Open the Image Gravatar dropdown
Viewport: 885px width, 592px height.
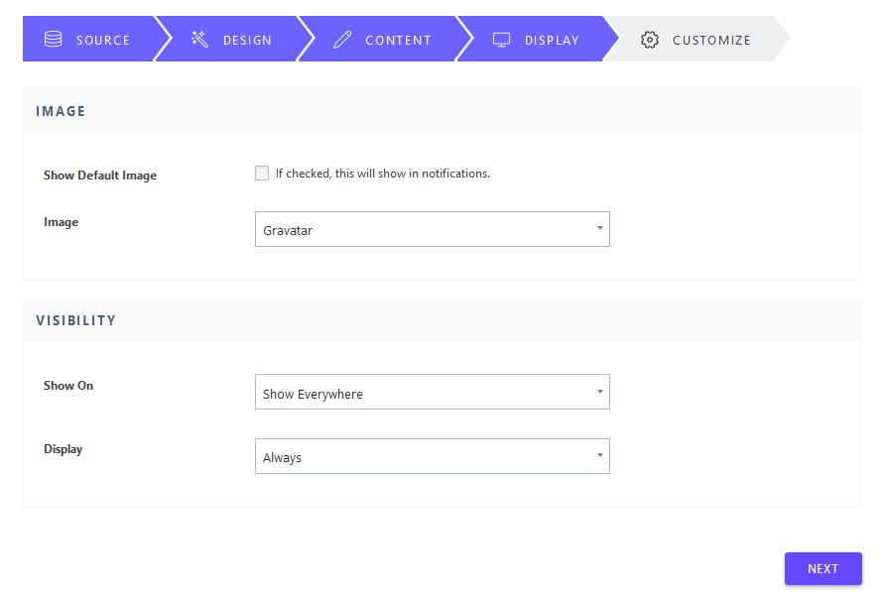[433, 229]
